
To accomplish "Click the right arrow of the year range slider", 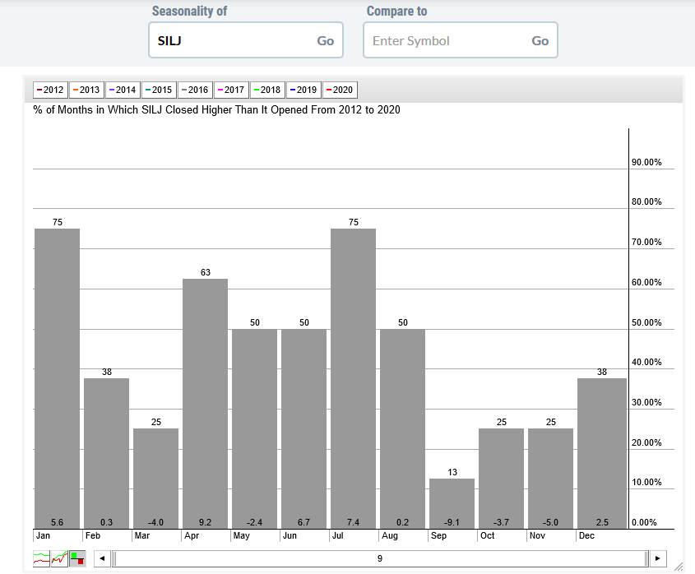I will point(658,558).
